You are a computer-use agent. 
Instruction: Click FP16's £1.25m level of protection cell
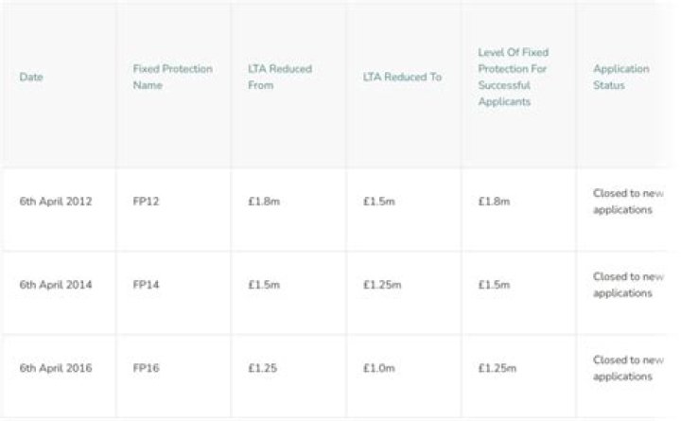click(x=498, y=368)
